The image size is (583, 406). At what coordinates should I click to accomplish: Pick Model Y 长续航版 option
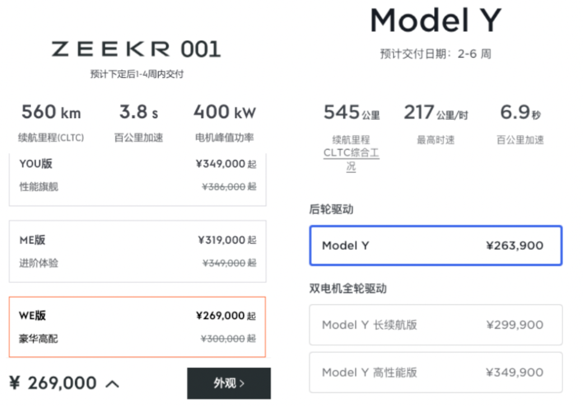[435, 325]
